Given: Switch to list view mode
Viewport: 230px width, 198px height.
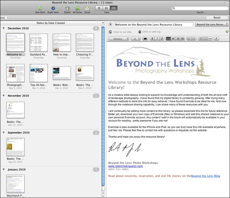Looking at the screenshot, I should (99, 8).
